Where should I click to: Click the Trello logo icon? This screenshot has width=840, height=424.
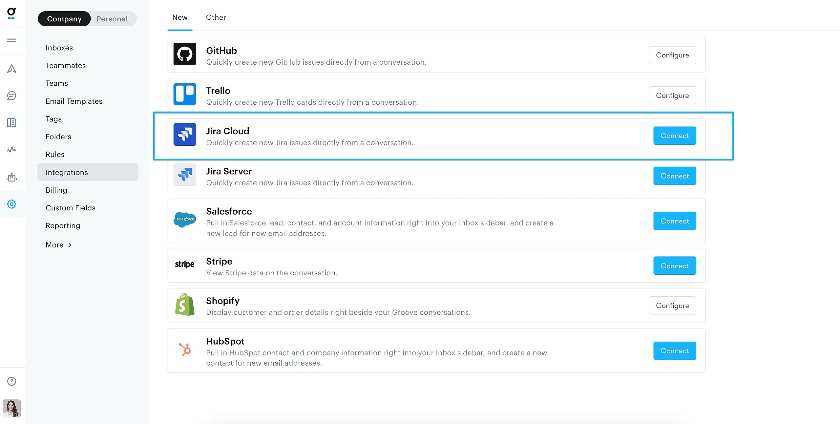pos(185,94)
